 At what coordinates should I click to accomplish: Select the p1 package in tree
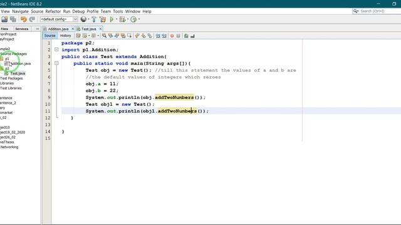(7, 59)
